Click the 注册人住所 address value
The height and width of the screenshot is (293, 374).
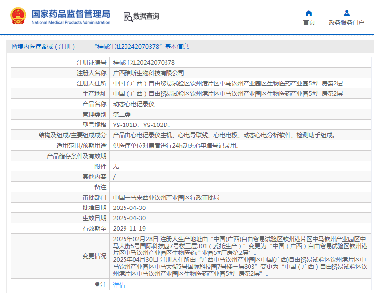[x=228, y=84]
